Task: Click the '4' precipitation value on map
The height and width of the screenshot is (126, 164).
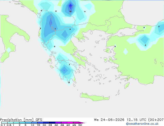Action: point(70,29)
